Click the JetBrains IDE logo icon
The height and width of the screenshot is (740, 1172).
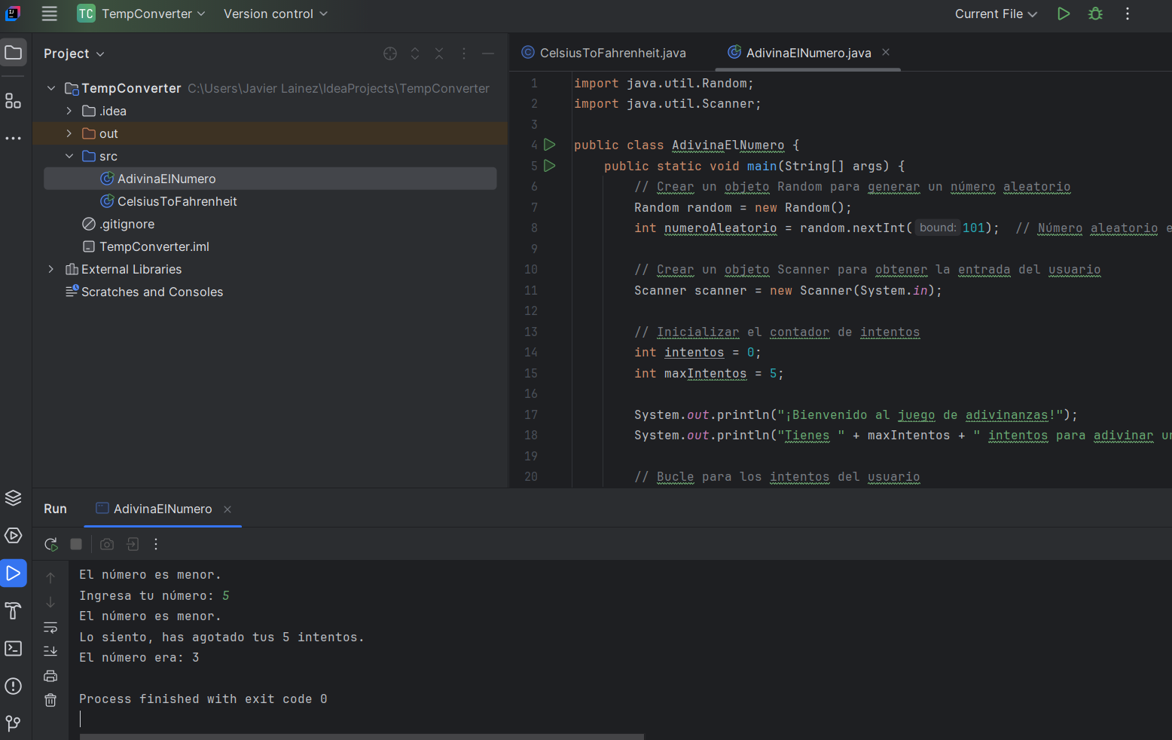[13, 13]
